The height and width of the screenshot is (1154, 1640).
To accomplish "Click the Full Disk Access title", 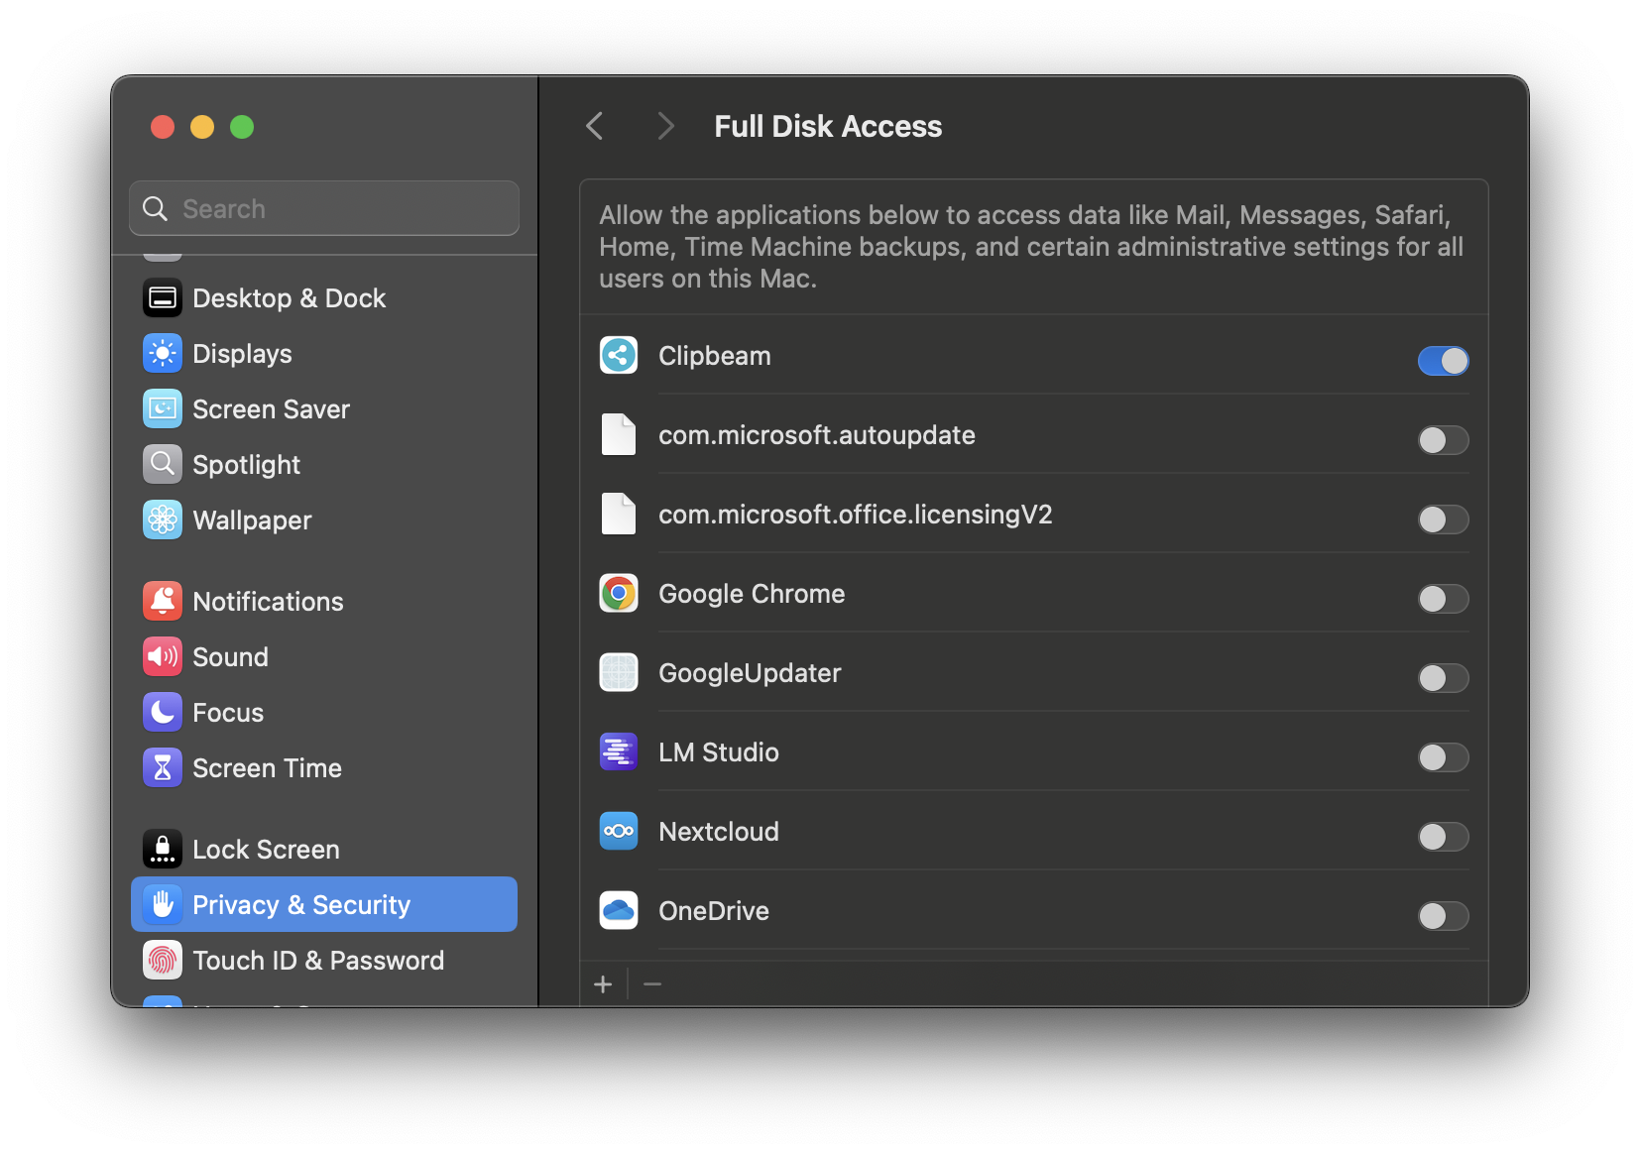I will tap(828, 127).
